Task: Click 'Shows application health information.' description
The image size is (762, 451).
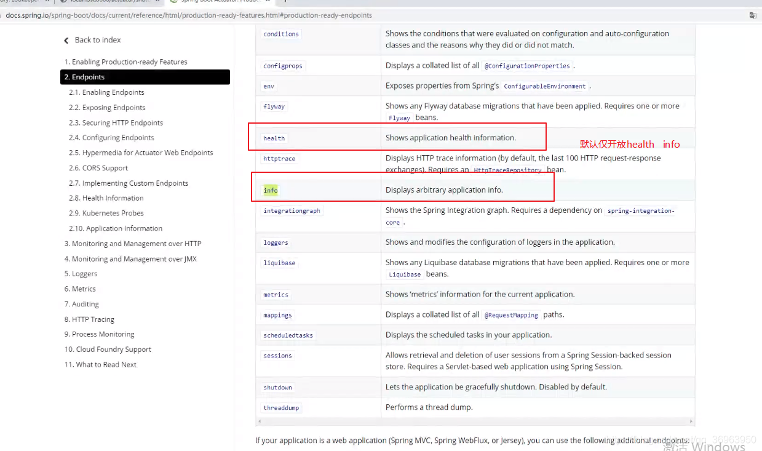Action: (x=451, y=138)
